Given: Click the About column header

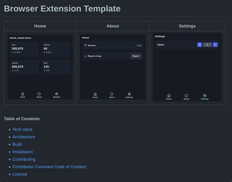Looking at the screenshot, I should [113, 26].
